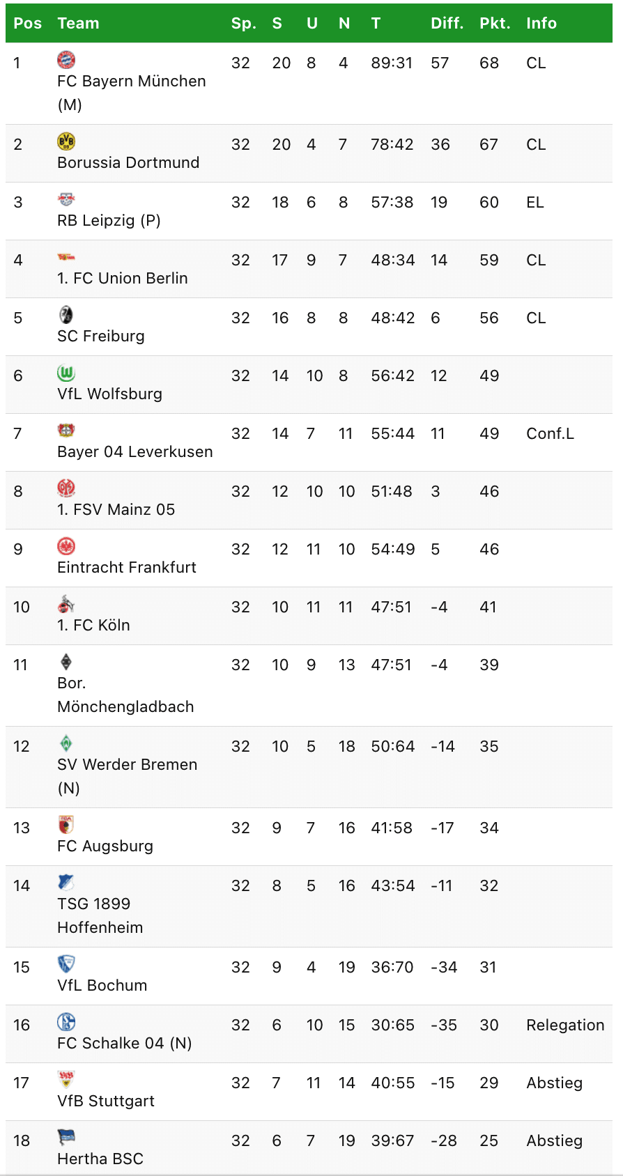
Task: Click the Pkt. column header
Action: click(495, 24)
